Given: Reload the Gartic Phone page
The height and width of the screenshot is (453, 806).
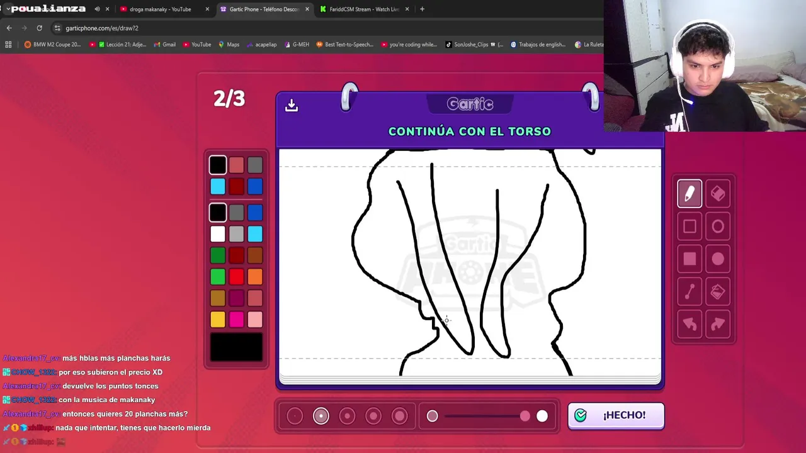Looking at the screenshot, I should (x=39, y=28).
